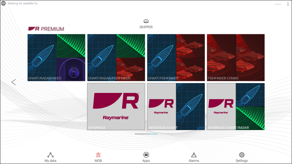This screenshot has width=292, height=164.
Task: Click the SKIPPER profile label
Action: 146,27
